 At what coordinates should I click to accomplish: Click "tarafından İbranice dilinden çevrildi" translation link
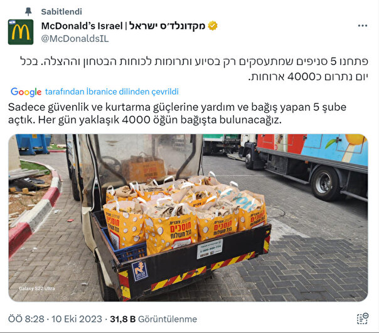point(112,91)
